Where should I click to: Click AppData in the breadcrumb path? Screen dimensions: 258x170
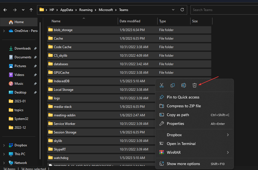click(x=66, y=10)
